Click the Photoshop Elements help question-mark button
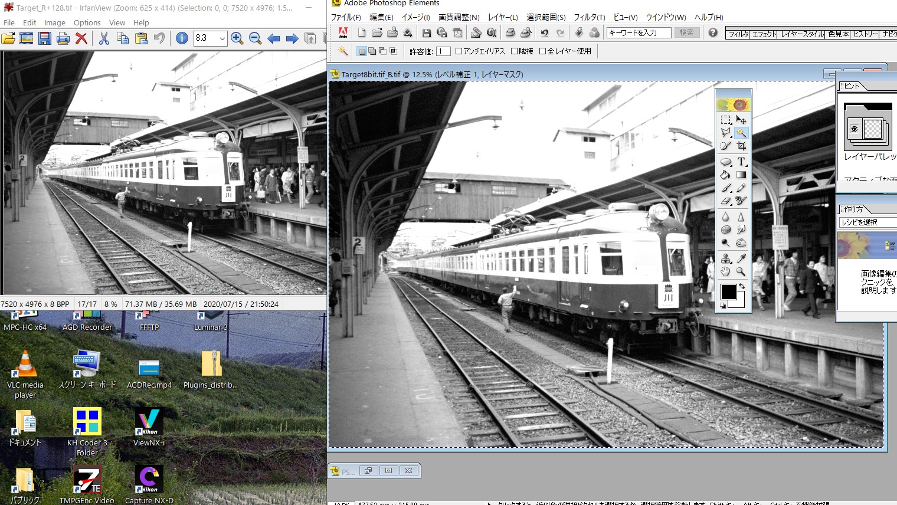This screenshot has height=505, width=897. tap(713, 32)
